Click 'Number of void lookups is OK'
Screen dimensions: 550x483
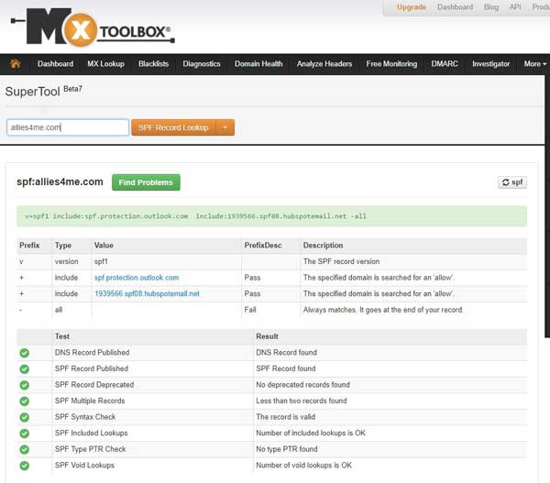[x=303, y=465]
